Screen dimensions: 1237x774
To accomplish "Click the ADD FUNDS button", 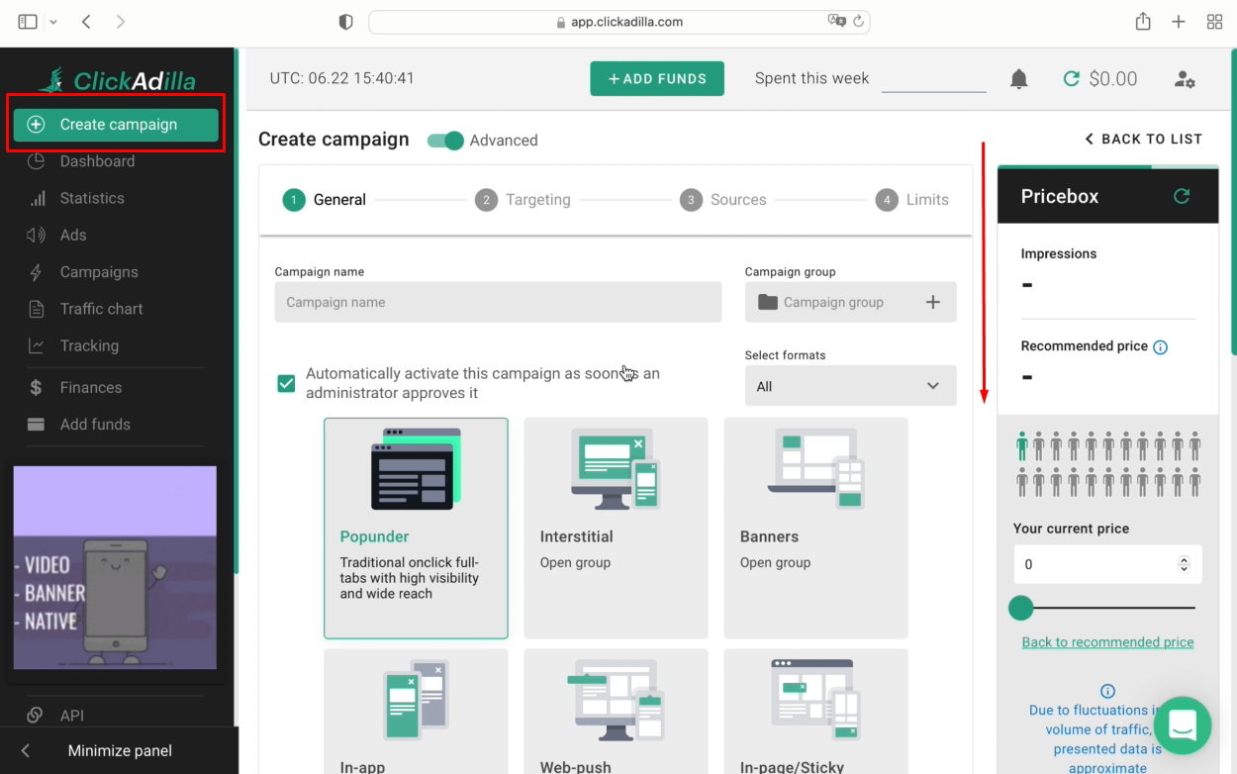I will [x=657, y=79].
